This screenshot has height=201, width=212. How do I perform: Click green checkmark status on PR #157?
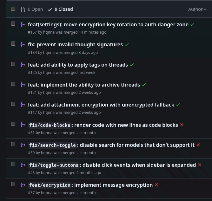point(192,24)
